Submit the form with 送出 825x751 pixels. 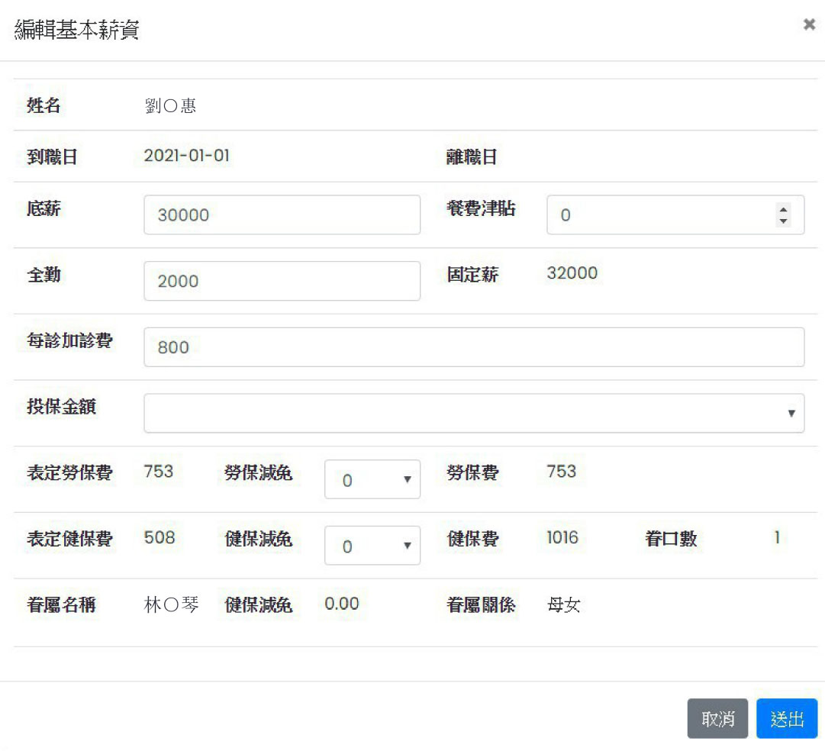pyautogui.click(x=786, y=719)
